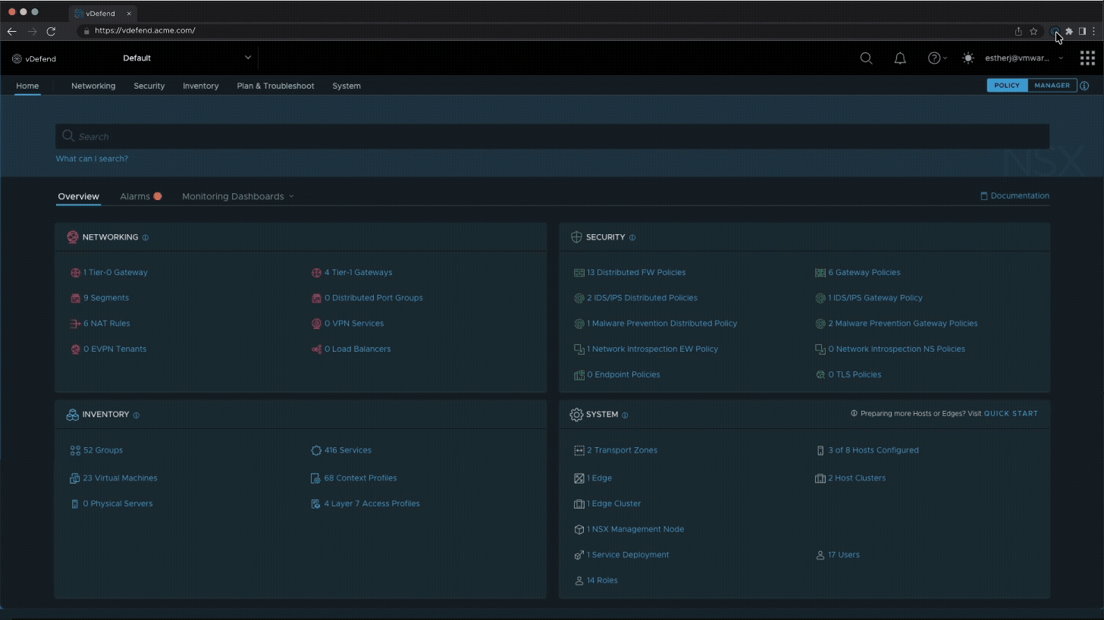The image size is (1104, 620).
Task: Click the info icon beside Security heading
Action: [632, 238]
